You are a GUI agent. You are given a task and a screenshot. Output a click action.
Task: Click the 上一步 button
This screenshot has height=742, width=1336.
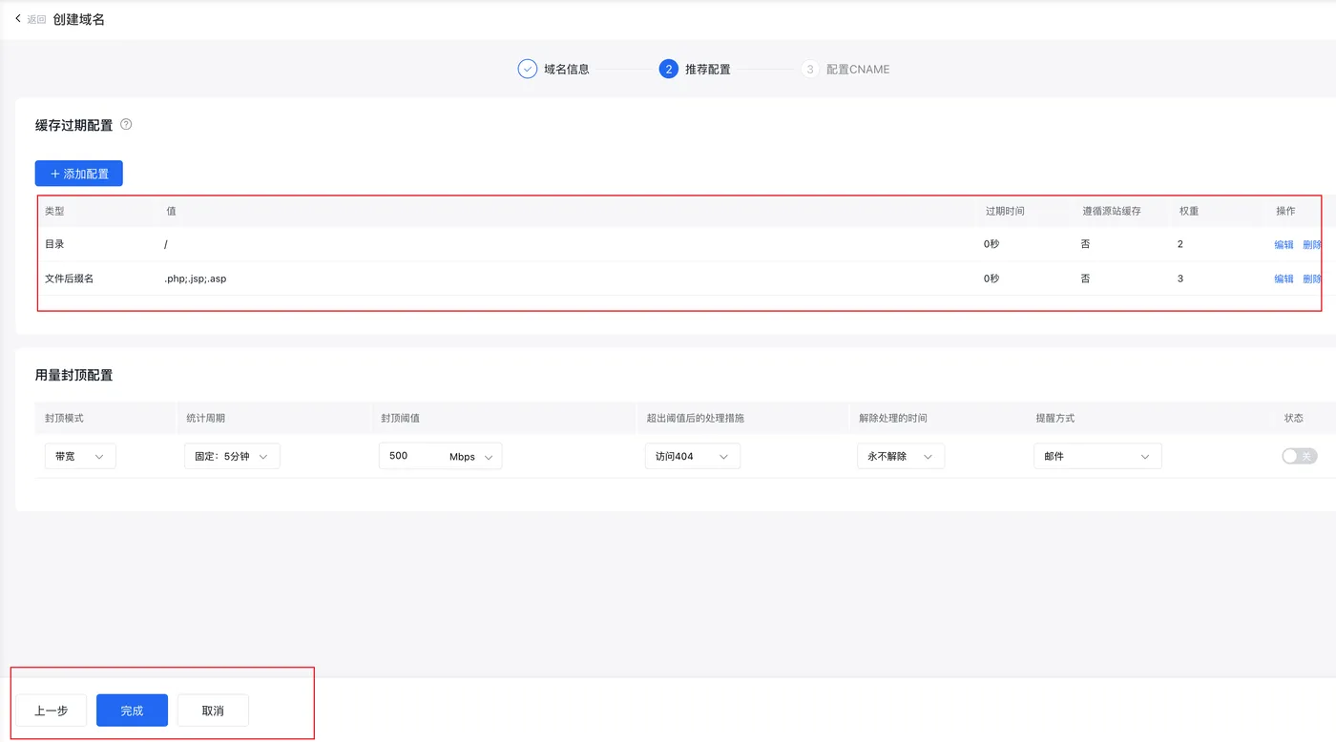[51, 711]
